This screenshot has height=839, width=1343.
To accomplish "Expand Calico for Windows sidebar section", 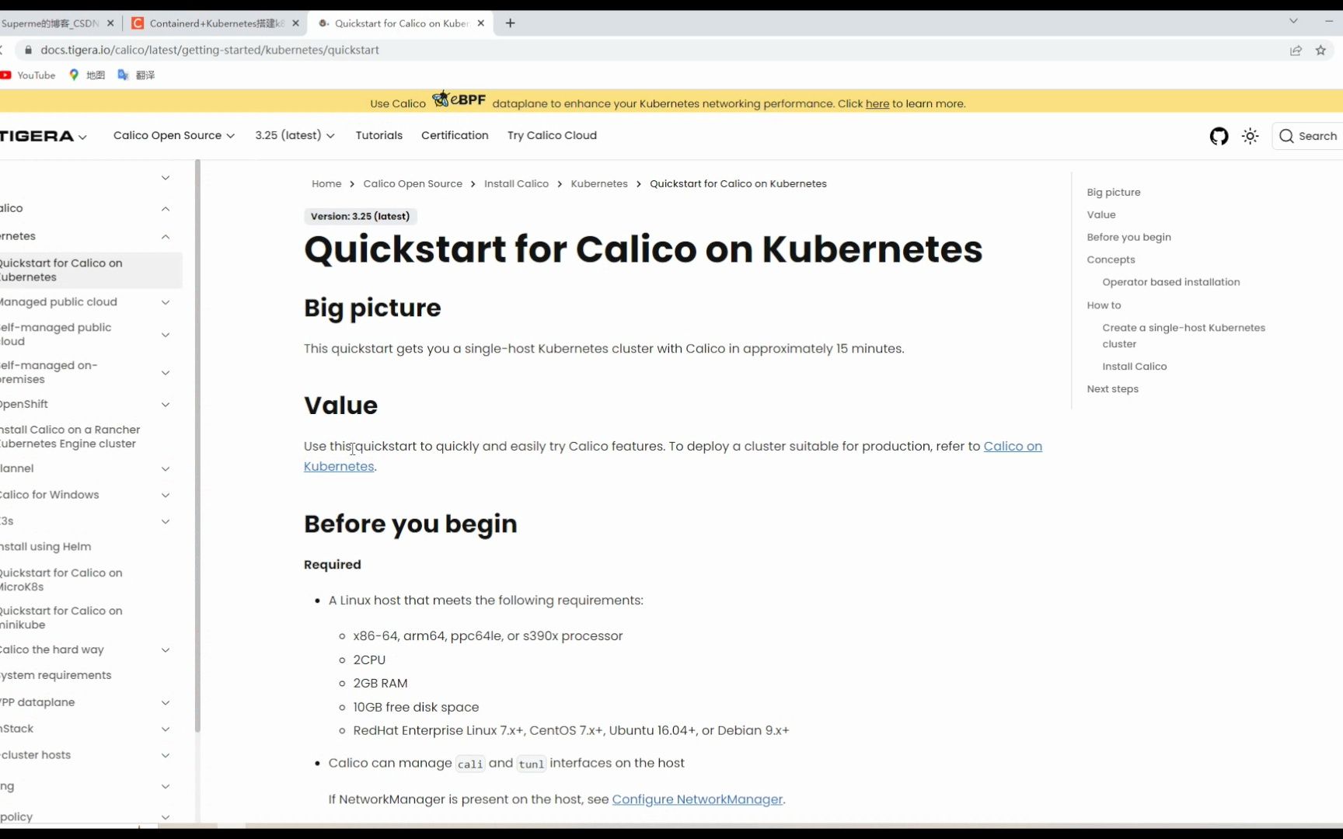I will (166, 495).
